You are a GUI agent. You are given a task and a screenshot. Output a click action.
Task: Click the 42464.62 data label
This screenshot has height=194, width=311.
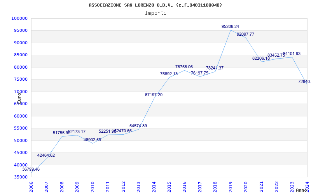point(46,156)
